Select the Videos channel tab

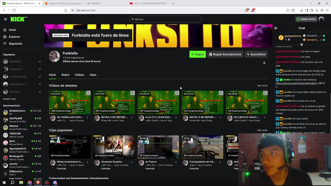(x=79, y=75)
